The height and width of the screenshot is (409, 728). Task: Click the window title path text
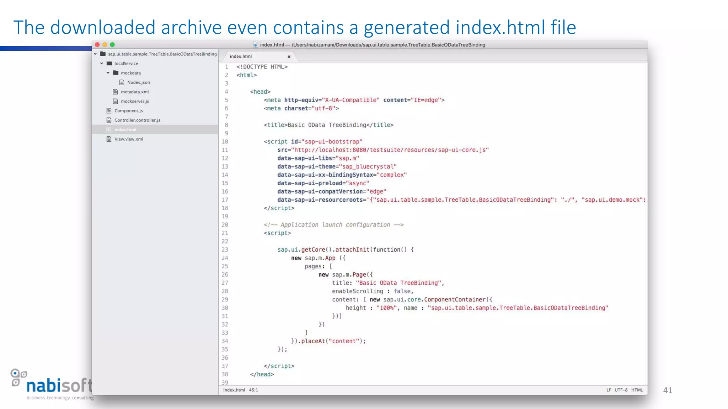pos(373,45)
